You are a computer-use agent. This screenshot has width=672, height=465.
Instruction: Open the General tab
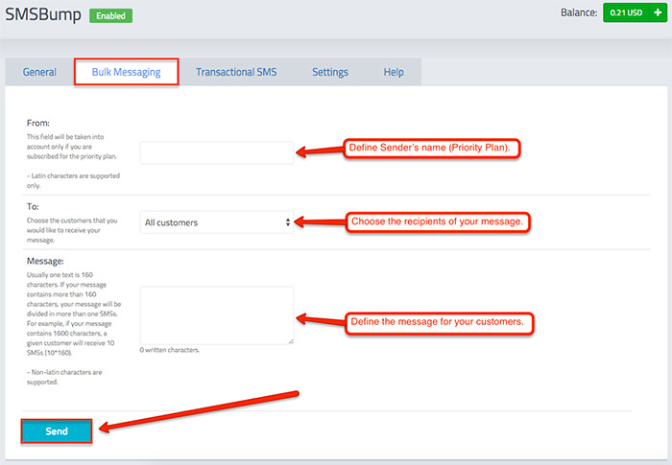pyautogui.click(x=39, y=72)
